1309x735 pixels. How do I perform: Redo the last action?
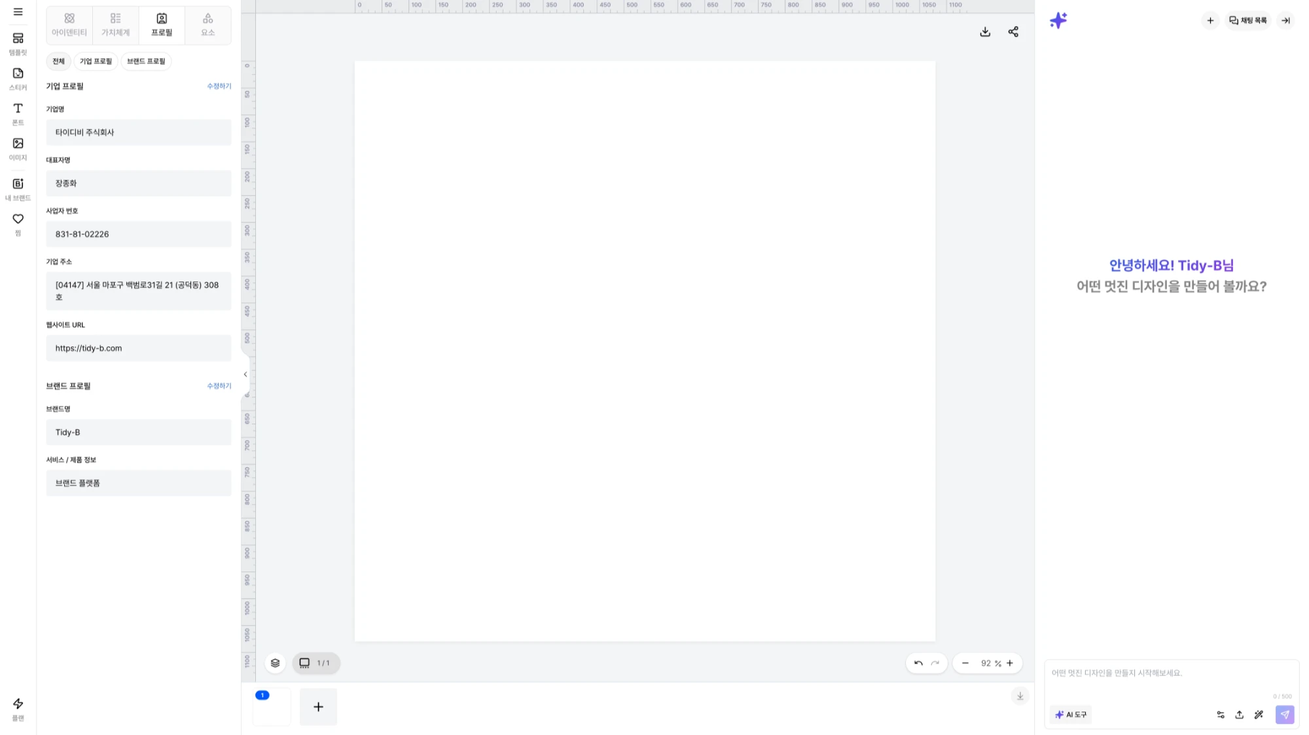click(x=935, y=664)
